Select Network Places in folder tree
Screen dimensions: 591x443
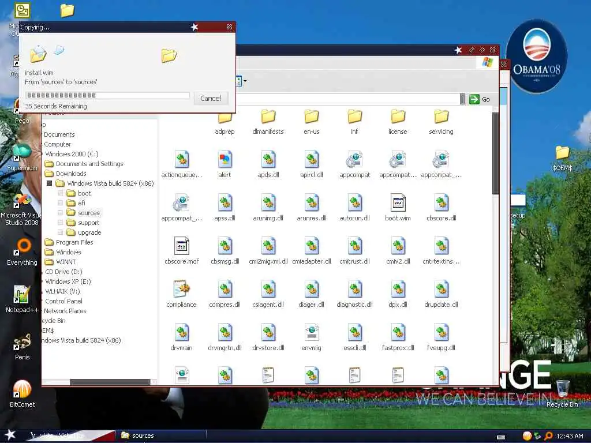click(x=65, y=311)
